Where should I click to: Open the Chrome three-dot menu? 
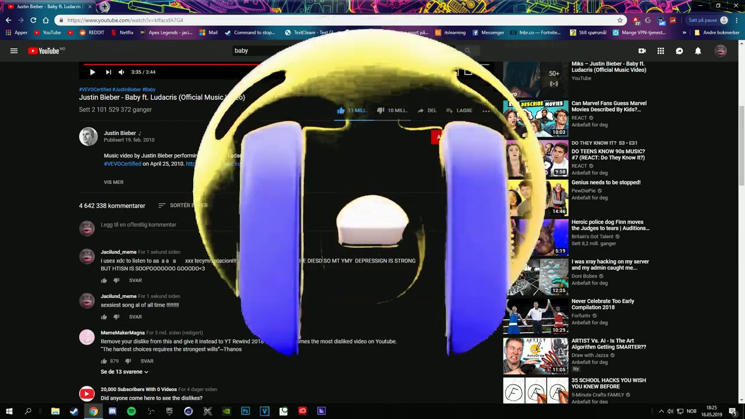[737, 20]
